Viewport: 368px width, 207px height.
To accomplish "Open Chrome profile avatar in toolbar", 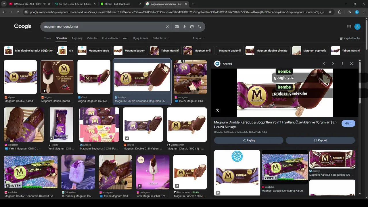I will (x=357, y=12).
